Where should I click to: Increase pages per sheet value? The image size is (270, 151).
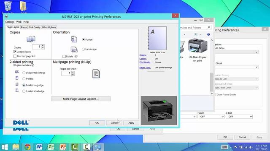coord(73,72)
